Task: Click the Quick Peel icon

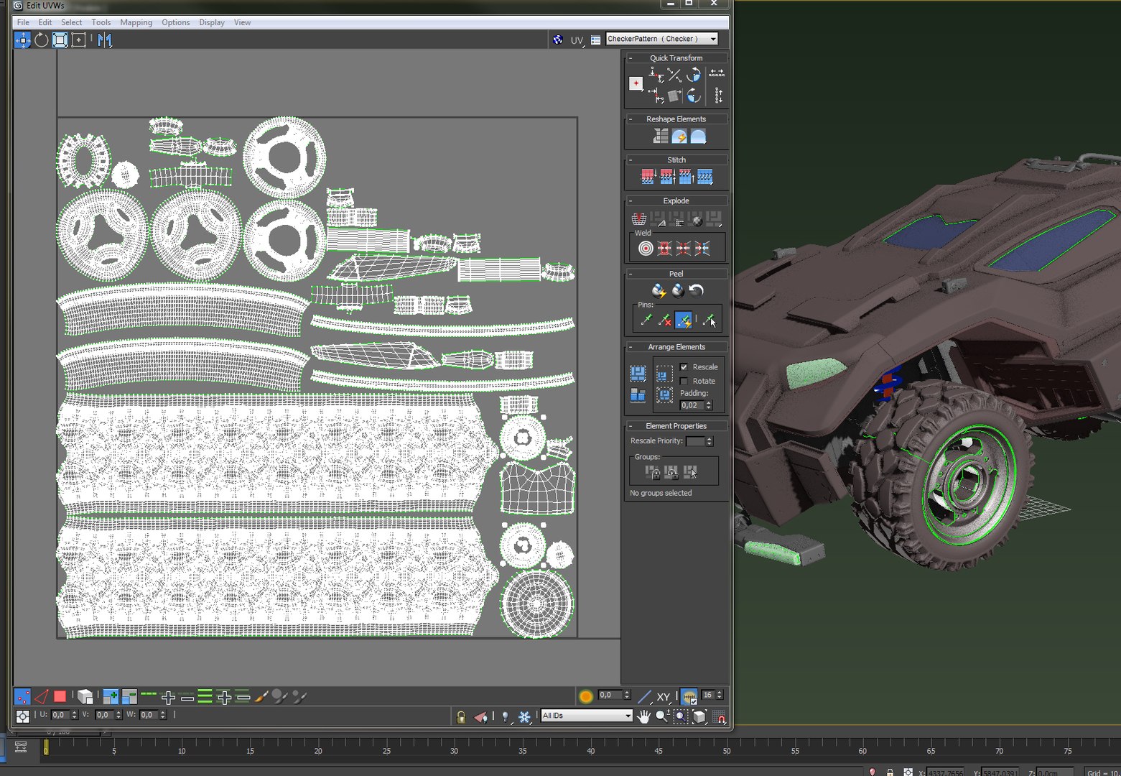Action: pyautogui.click(x=659, y=290)
